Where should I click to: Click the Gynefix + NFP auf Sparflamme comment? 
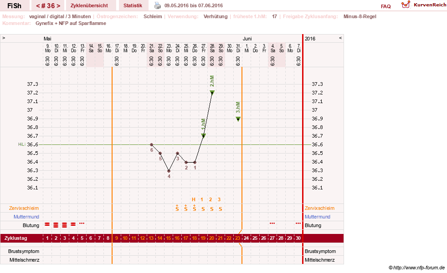coord(71,23)
